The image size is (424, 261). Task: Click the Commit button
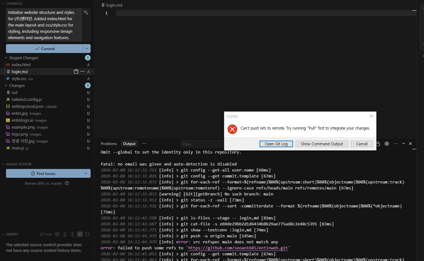click(x=44, y=49)
